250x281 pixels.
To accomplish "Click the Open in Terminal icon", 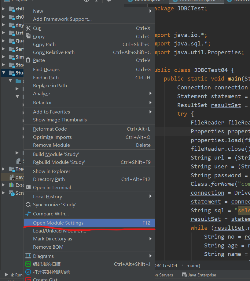I will click(28, 187).
